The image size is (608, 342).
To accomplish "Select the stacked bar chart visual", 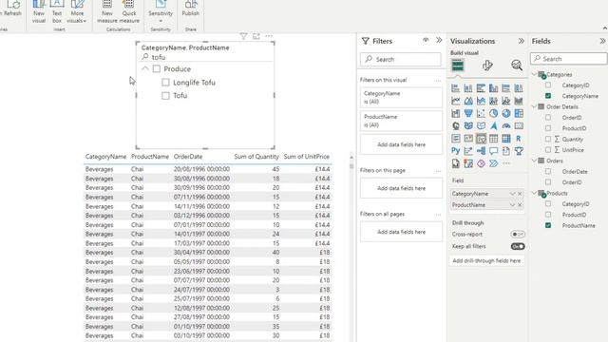I will (456, 88).
